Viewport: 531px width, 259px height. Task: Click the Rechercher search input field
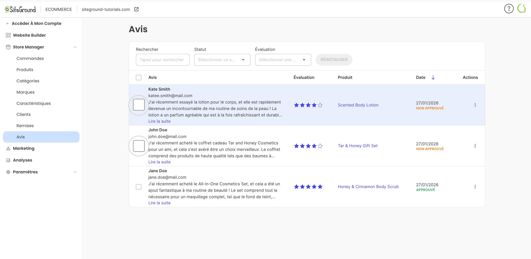click(163, 60)
